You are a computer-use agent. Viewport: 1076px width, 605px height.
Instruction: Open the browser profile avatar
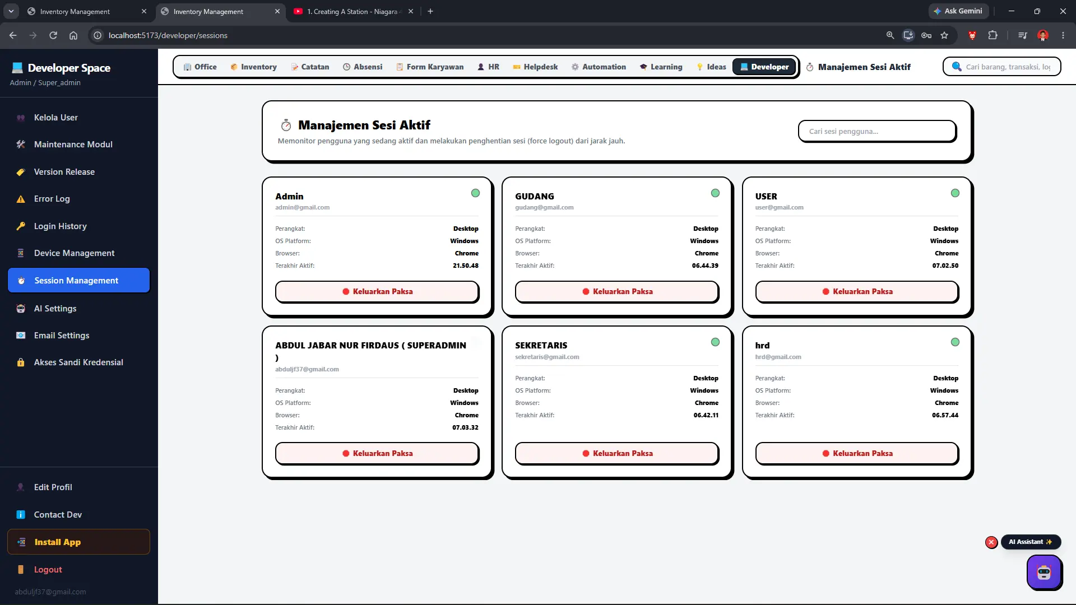tap(1043, 35)
